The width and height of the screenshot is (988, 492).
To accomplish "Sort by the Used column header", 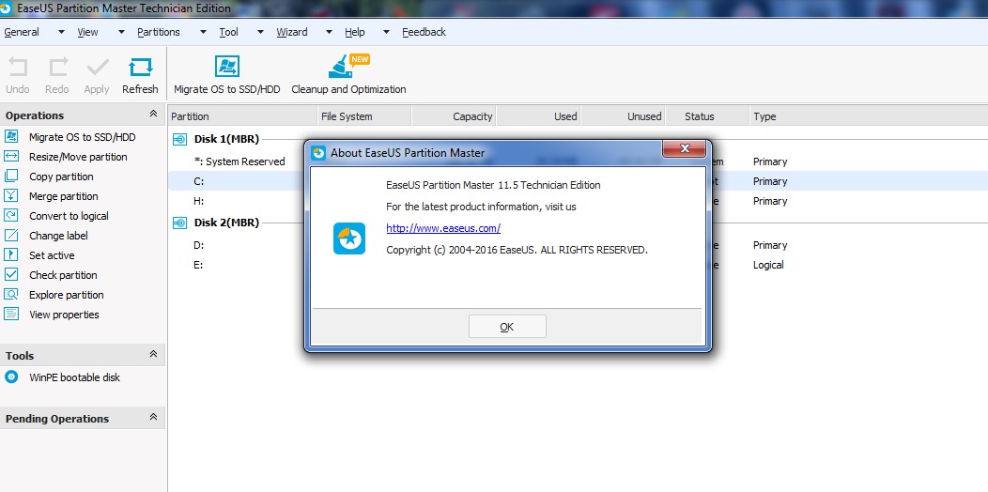I will coord(538,116).
